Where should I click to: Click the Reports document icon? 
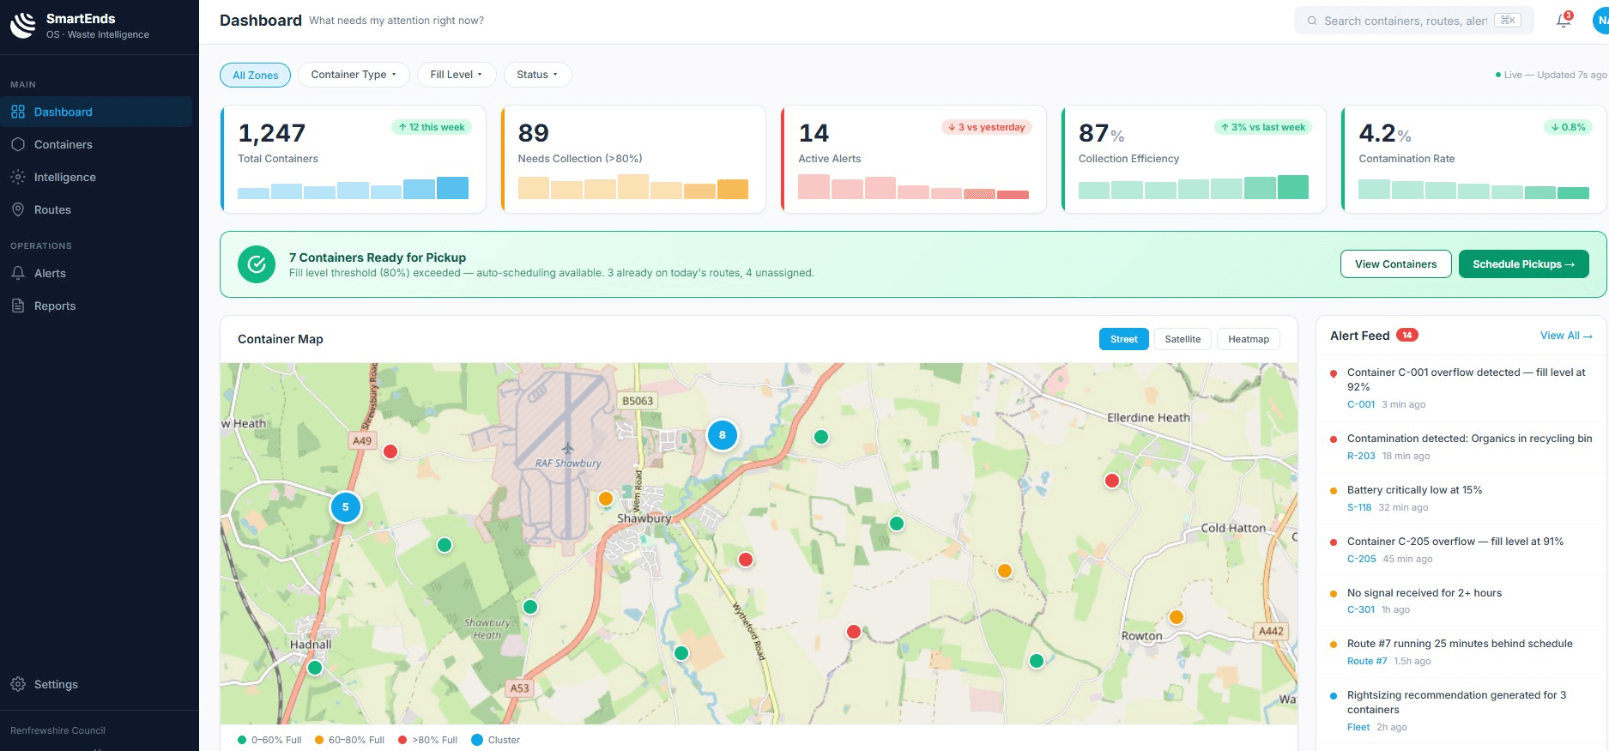pos(18,306)
